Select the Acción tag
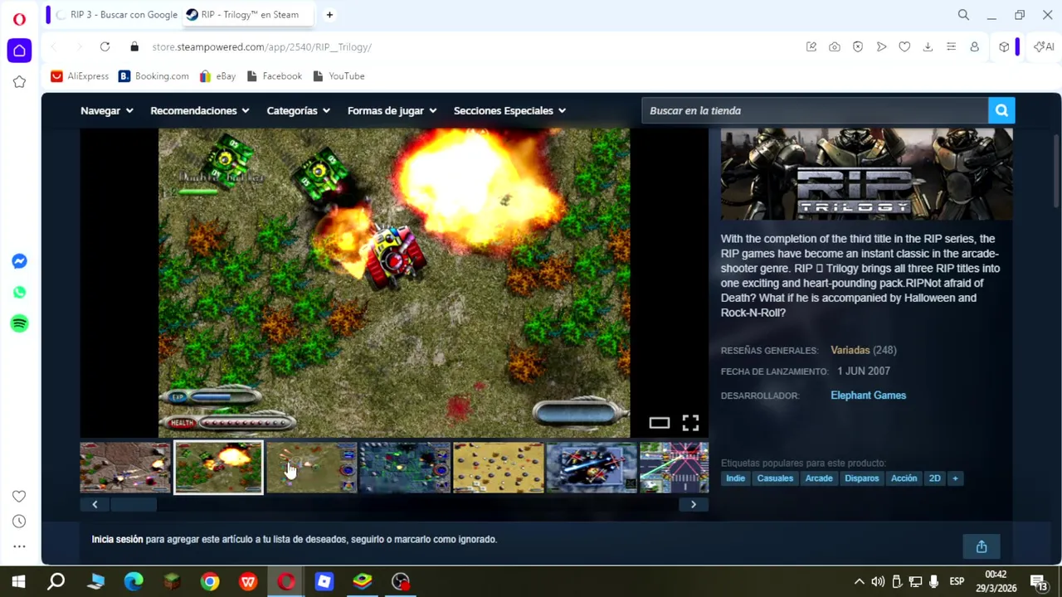 tap(904, 478)
